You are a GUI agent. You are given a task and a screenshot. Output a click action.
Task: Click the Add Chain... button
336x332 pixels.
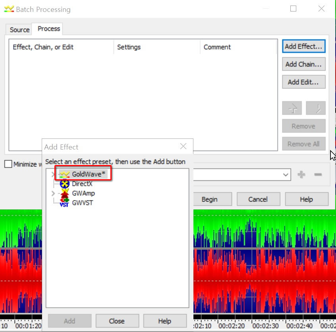point(304,64)
